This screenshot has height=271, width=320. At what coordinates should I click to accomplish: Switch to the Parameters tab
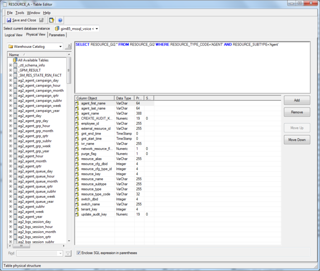point(57,35)
